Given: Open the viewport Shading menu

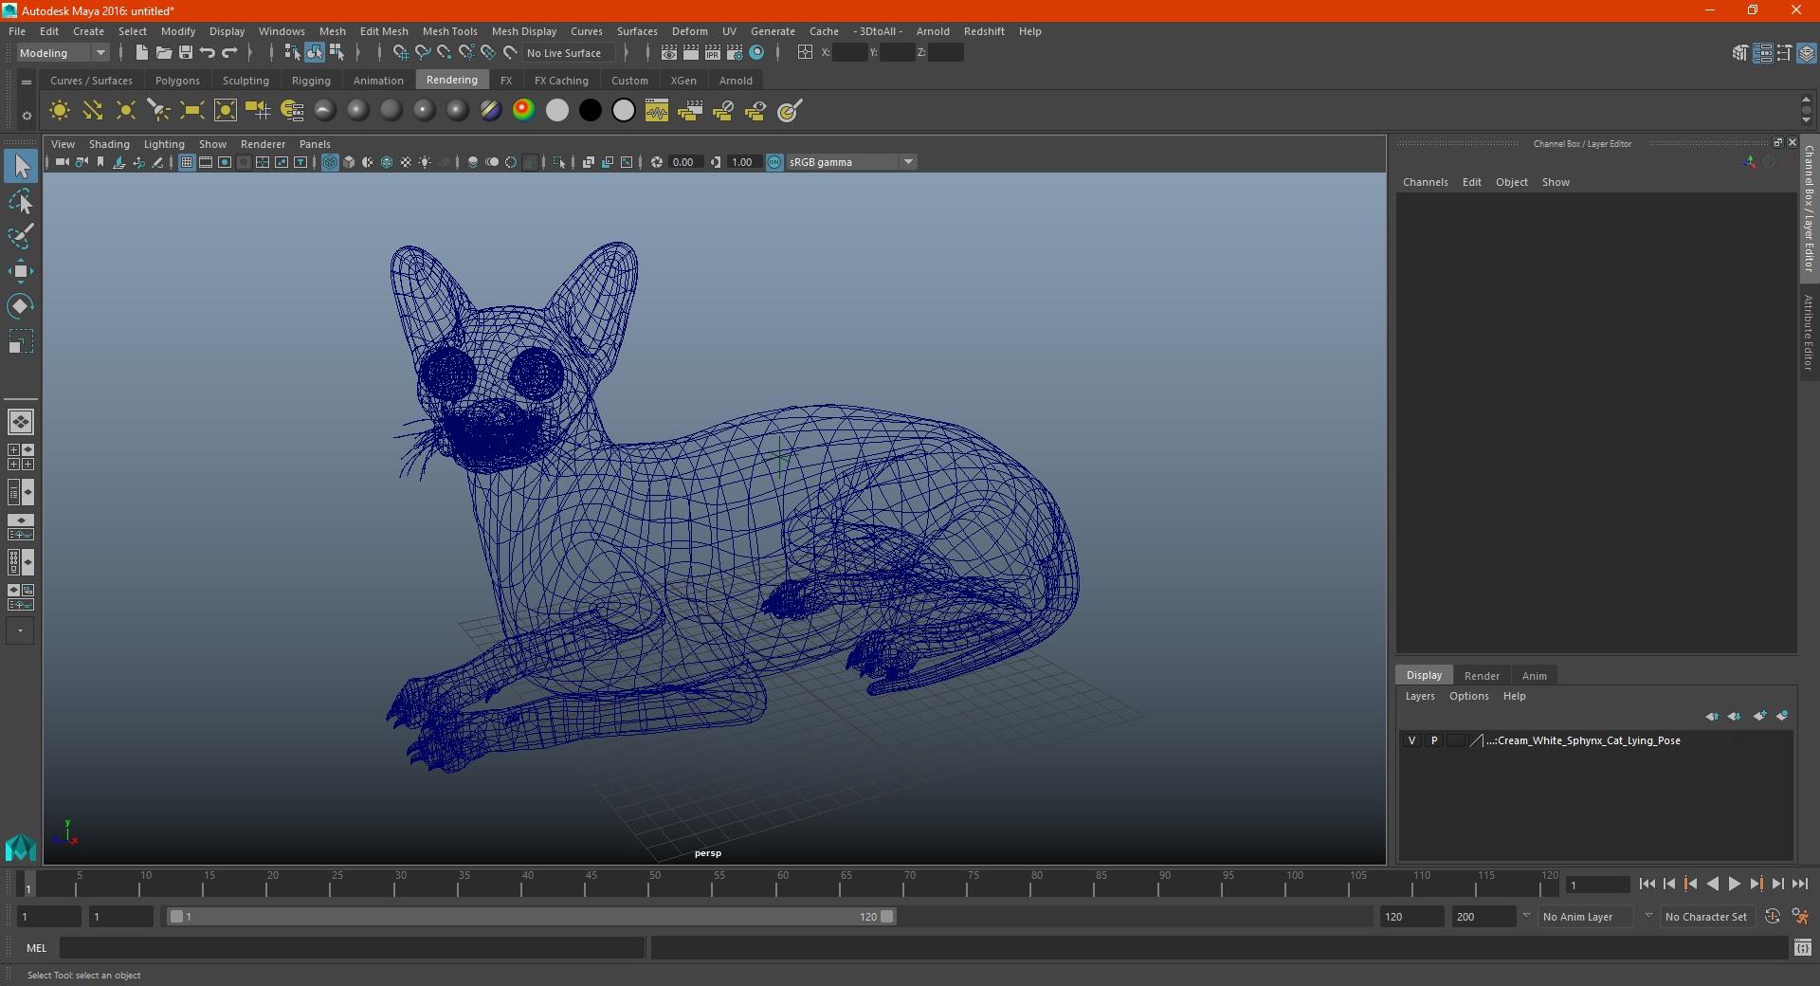Looking at the screenshot, I should coord(109,144).
